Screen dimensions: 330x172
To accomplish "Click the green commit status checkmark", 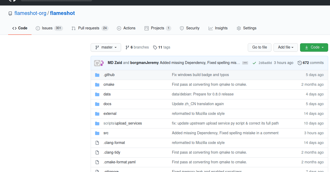I will pos(254,63).
